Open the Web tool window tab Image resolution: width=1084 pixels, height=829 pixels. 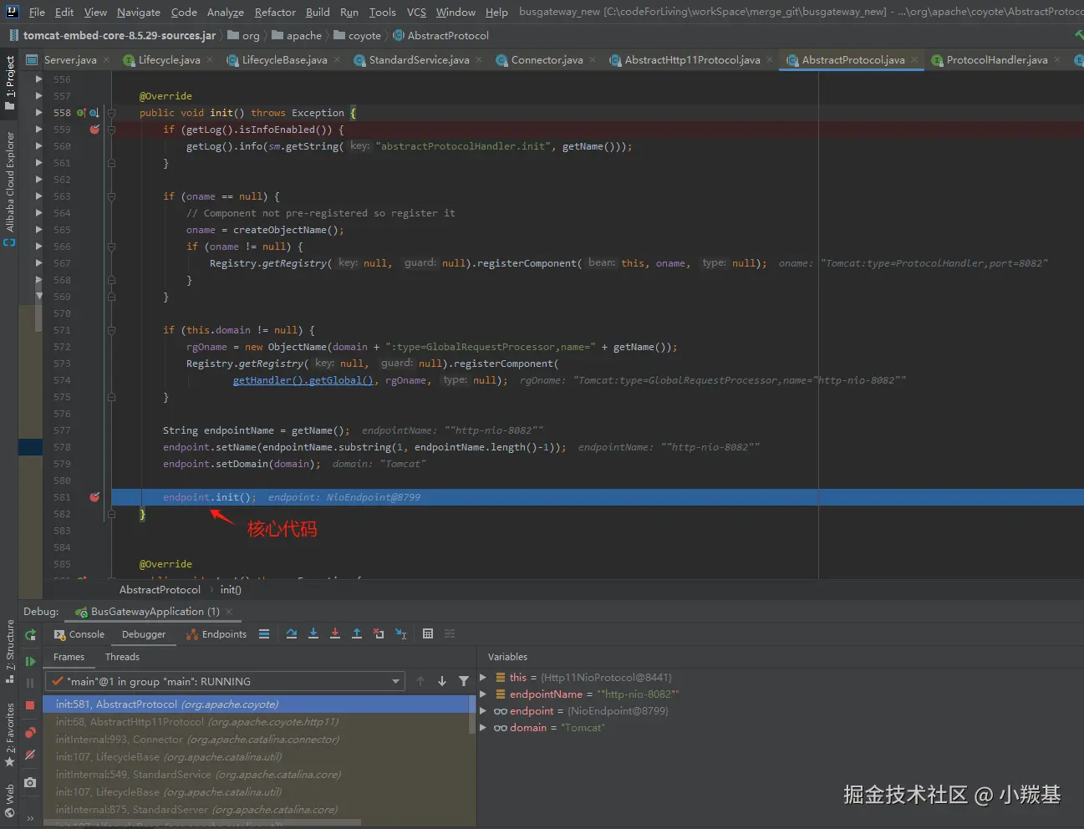coord(9,800)
